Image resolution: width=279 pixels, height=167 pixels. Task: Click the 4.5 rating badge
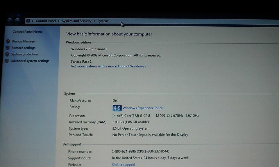click(117, 108)
